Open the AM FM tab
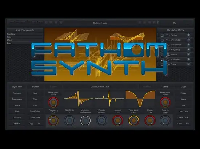The height and width of the screenshot is (149, 200). tap(17, 124)
